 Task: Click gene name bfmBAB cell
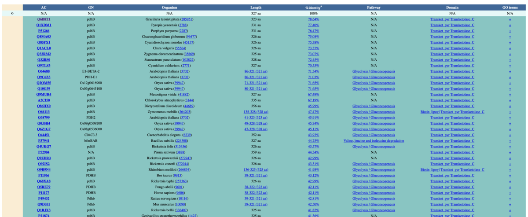click(x=91, y=140)
